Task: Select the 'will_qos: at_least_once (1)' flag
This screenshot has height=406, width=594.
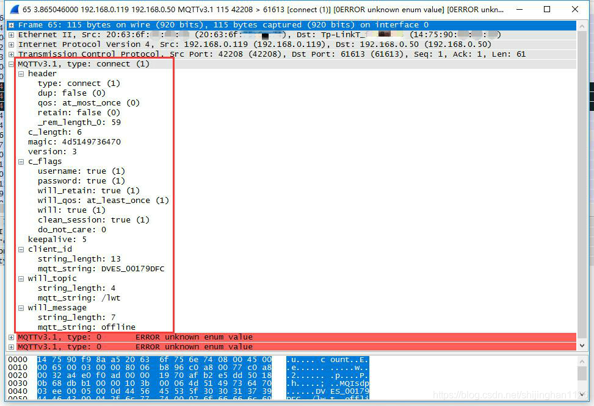Action: 103,201
